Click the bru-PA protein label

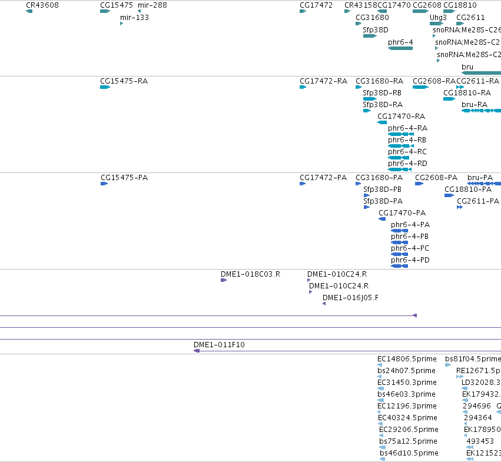480,178
